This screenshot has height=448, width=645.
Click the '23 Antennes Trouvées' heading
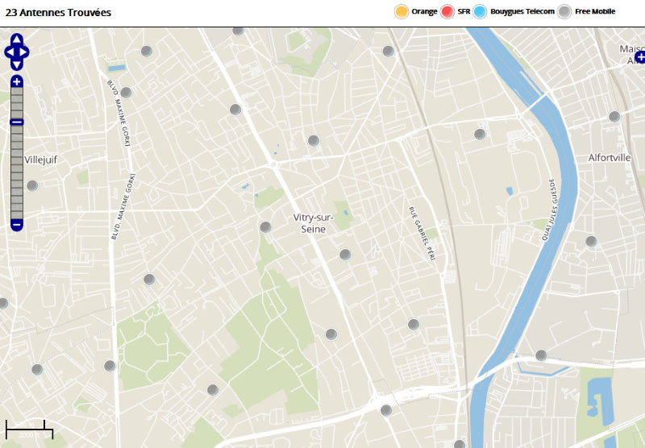[x=58, y=13]
